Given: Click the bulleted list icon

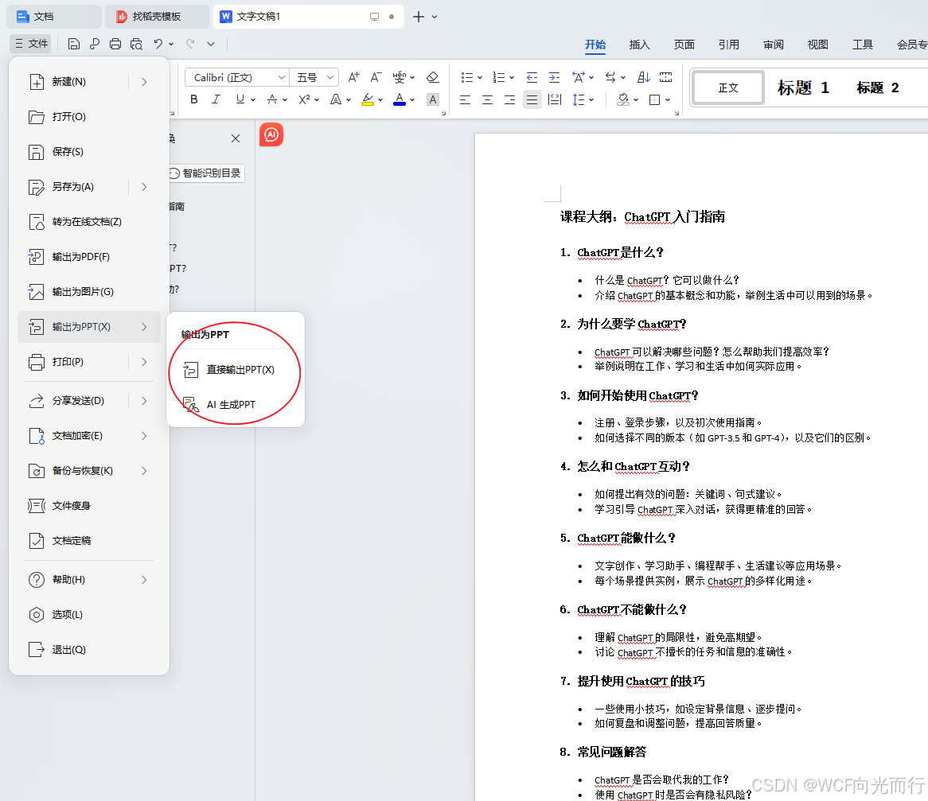Looking at the screenshot, I should [x=467, y=77].
